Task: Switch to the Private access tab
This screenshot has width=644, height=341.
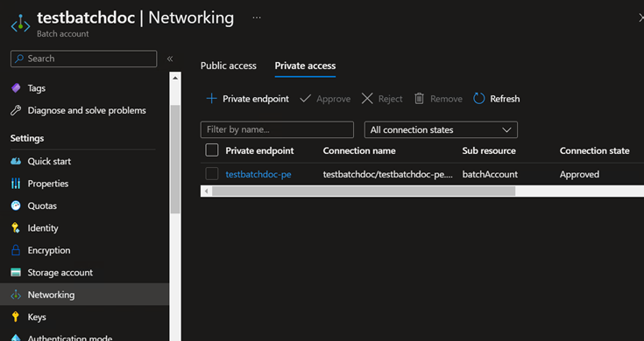Action: (305, 66)
